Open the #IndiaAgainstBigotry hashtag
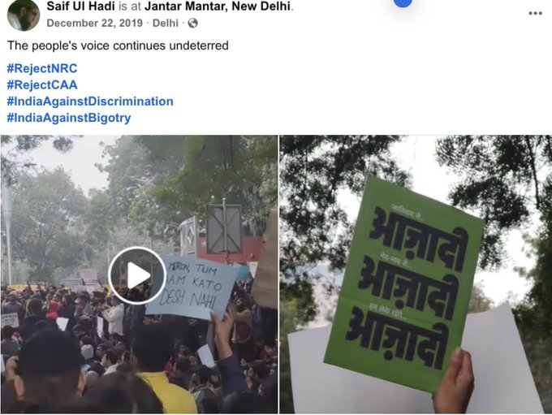Viewport: 552px width, 415px height. point(69,118)
